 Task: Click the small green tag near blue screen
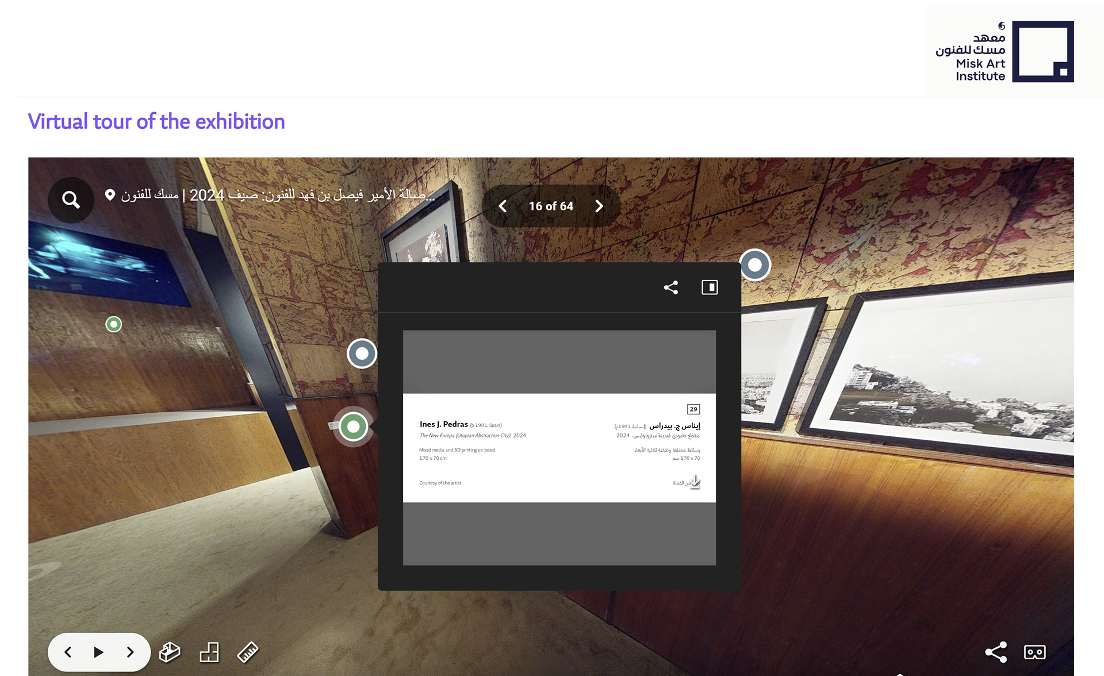click(x=114, y=324)
